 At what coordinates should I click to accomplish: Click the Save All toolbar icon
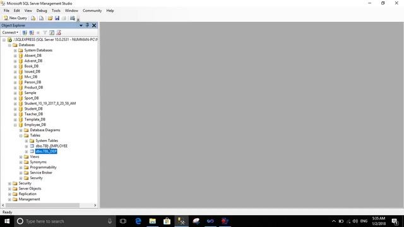point(64,18)
